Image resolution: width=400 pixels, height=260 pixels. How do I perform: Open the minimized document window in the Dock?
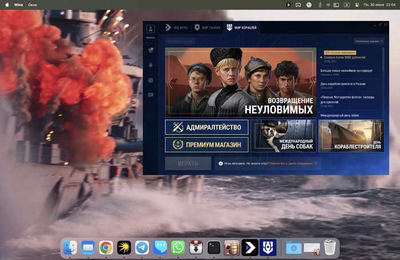pyautogui.click(x=312, y=249)
